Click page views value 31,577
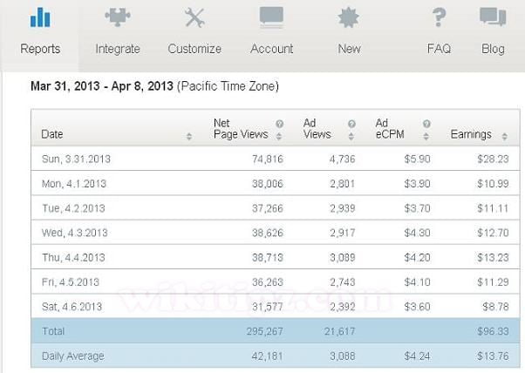 (268, 307)
